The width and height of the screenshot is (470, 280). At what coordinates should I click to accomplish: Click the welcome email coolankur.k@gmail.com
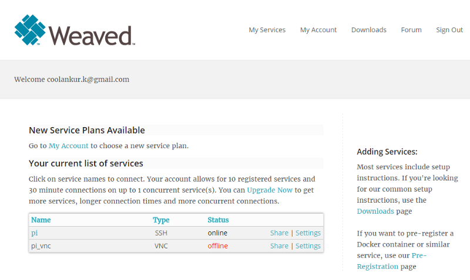[x=88, y=80]
